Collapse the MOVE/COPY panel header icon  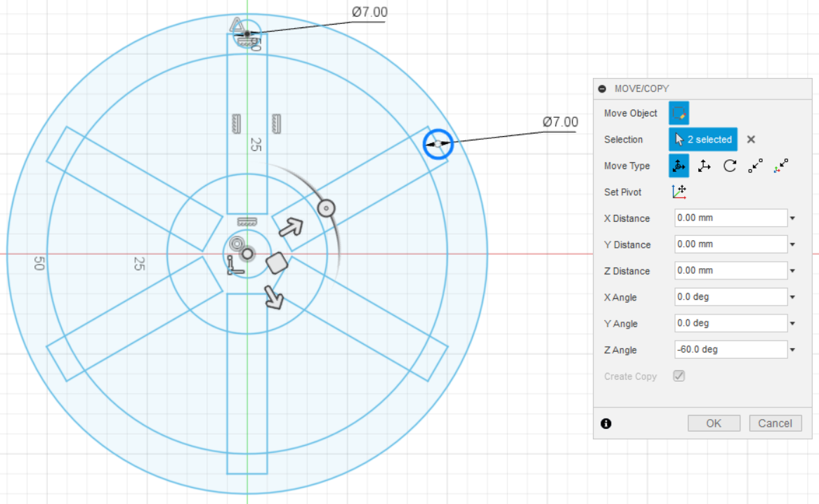602,88
